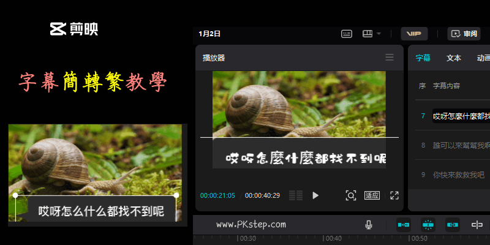Image resolution: width=490 pixels, height=245 pixels.
Task: Select subtitle row 9 你快來救救我吧
Action: pyautogui.click(x=458, y=175)
